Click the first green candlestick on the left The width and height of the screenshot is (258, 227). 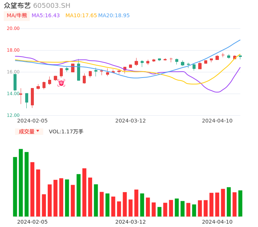[15, 82]
